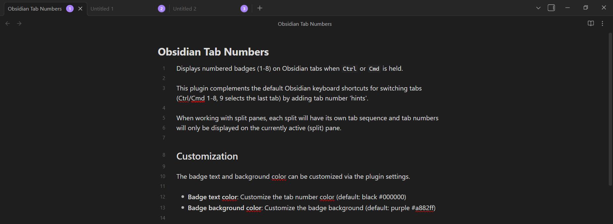Screen dimensions: 613x224
Task: Create a new tab with the plus icon
Action: tap(260, 8)
